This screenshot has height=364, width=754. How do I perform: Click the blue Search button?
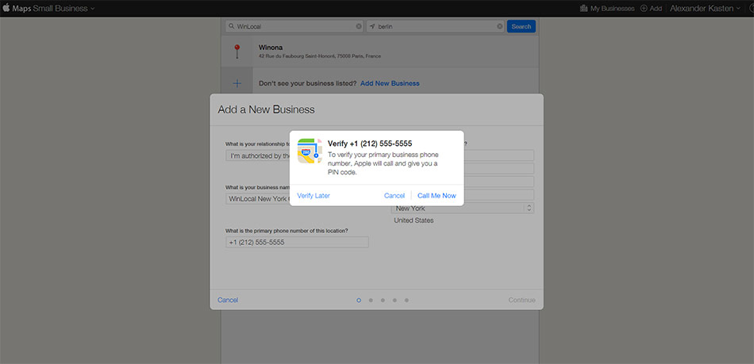521,26
